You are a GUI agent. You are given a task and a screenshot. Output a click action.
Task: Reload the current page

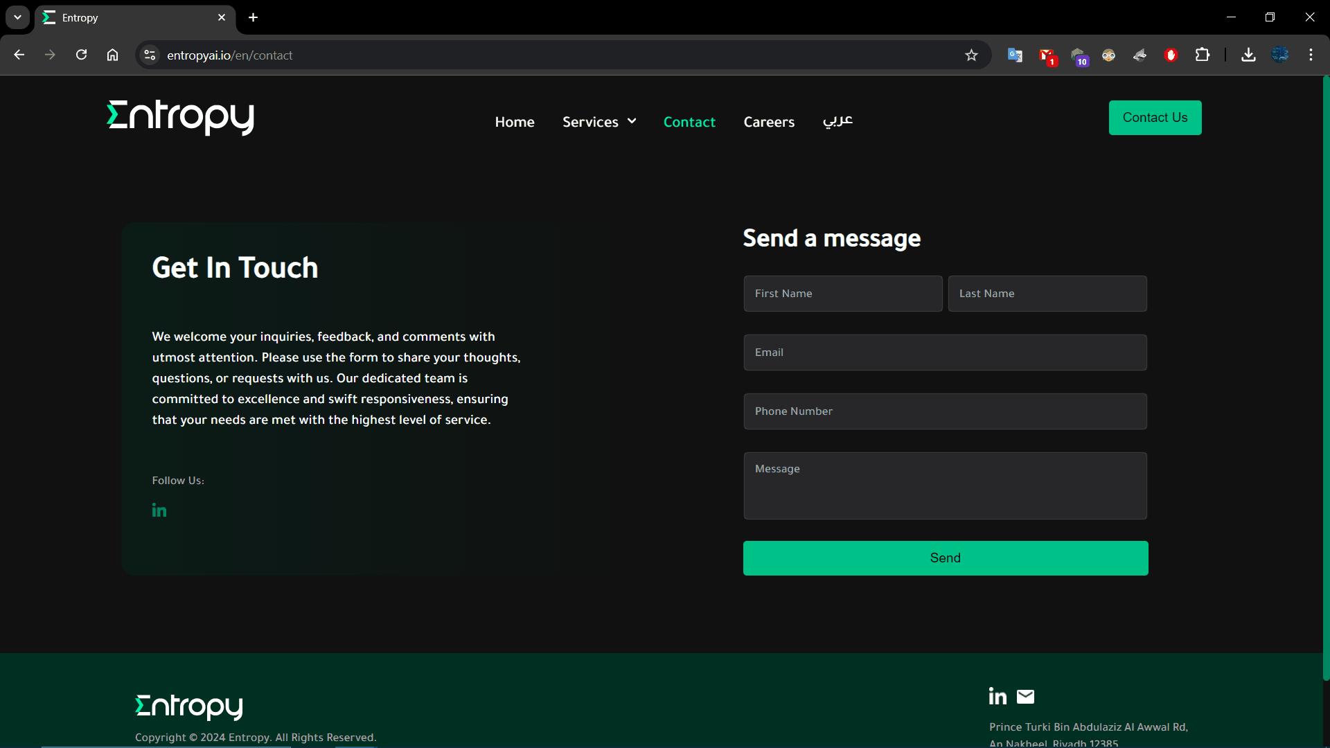click(x=81, y=55)
